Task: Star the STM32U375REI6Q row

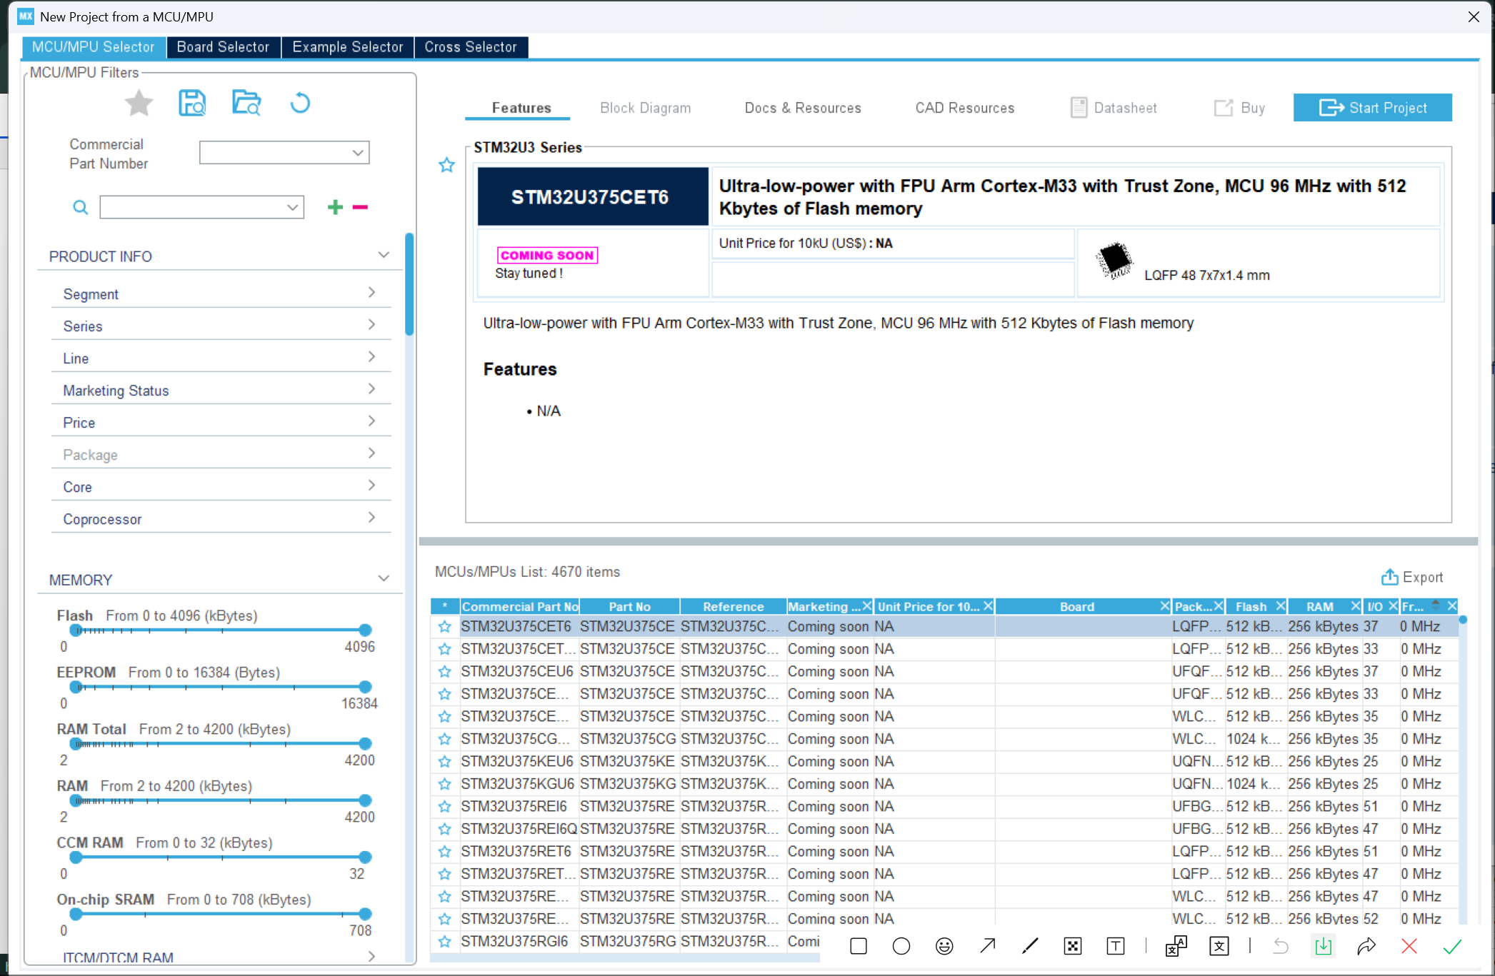Action: click(445, 829)
